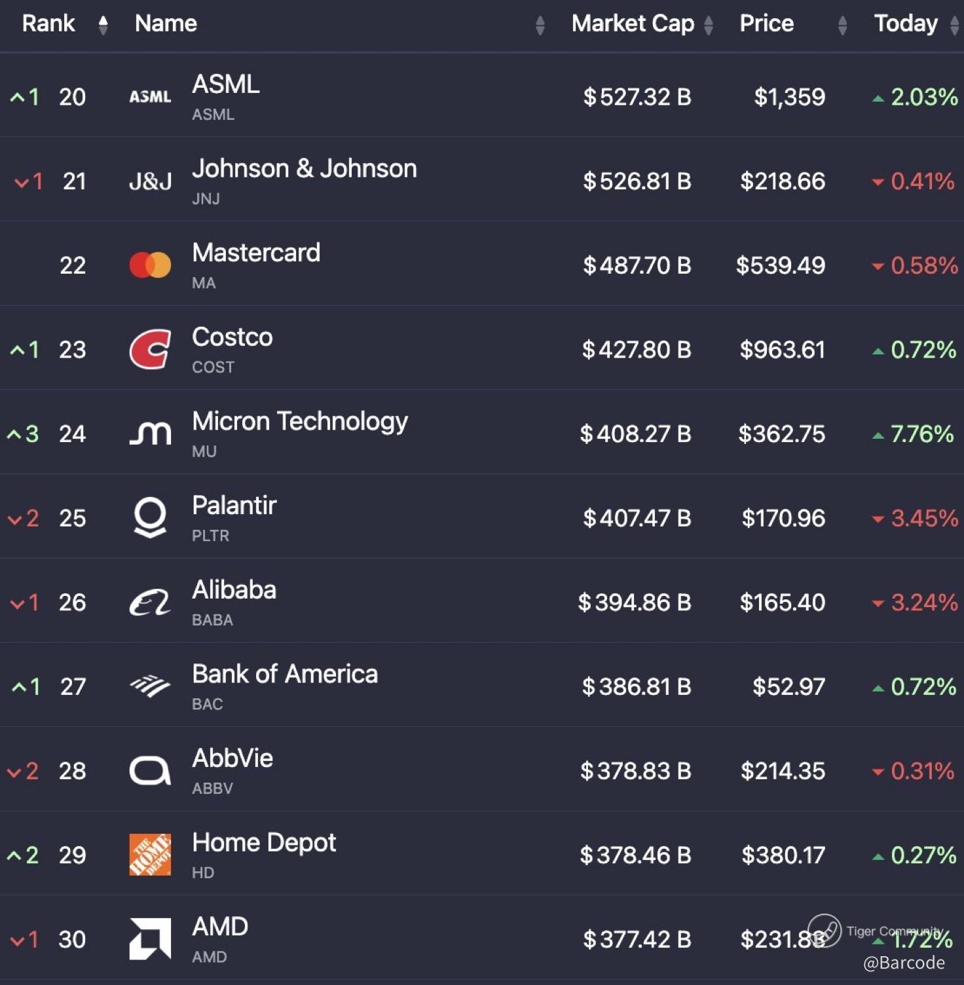
Task: Open the Johnson & Johnson company link
Action: [x=304, y=169]
